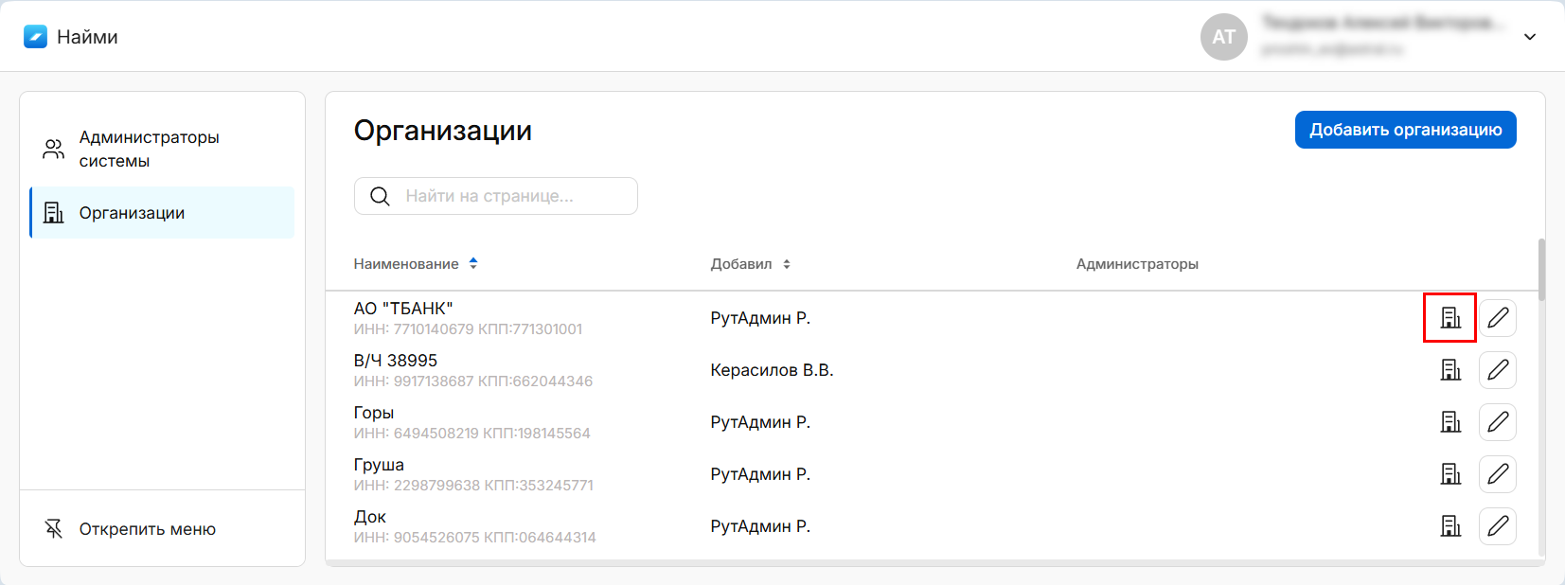Edit the Горы organization
1565x585 pixels.
coord(1497,422)
